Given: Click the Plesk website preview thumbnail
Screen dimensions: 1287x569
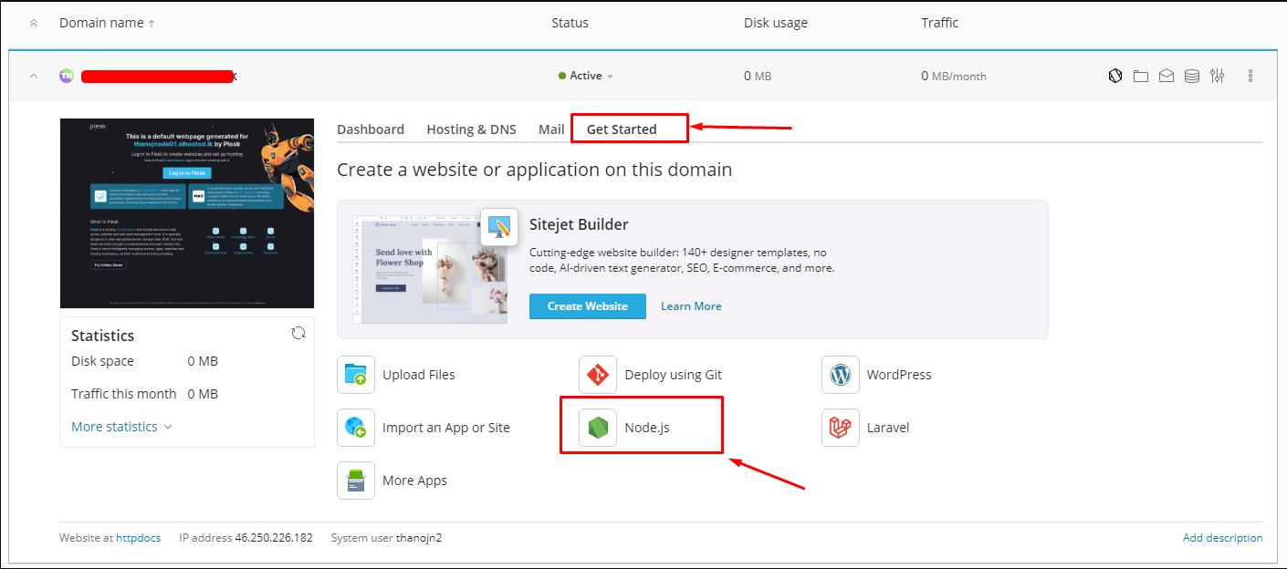Looking at the screenshot, I should point(186,212).
